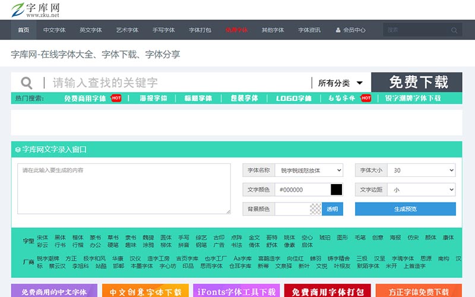475x297 pixels.
Task: Open the 方正字体免费下载 banner
Action: 419,291
